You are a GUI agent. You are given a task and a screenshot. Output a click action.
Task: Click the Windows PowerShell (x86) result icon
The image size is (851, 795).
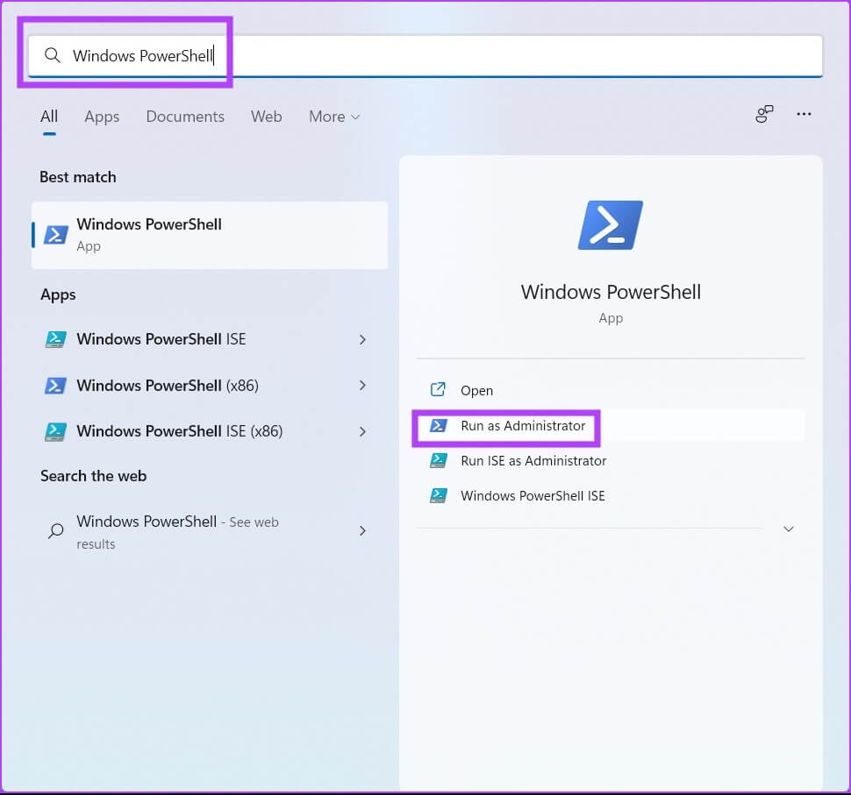click(55, 386)
